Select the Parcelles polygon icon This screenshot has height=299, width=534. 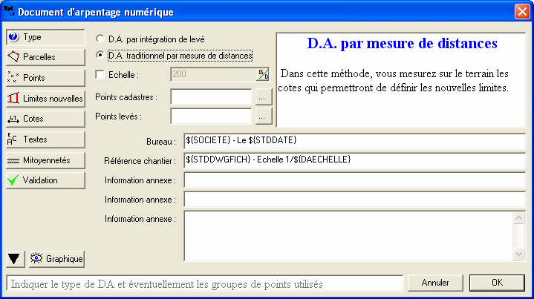pos(13,56)
